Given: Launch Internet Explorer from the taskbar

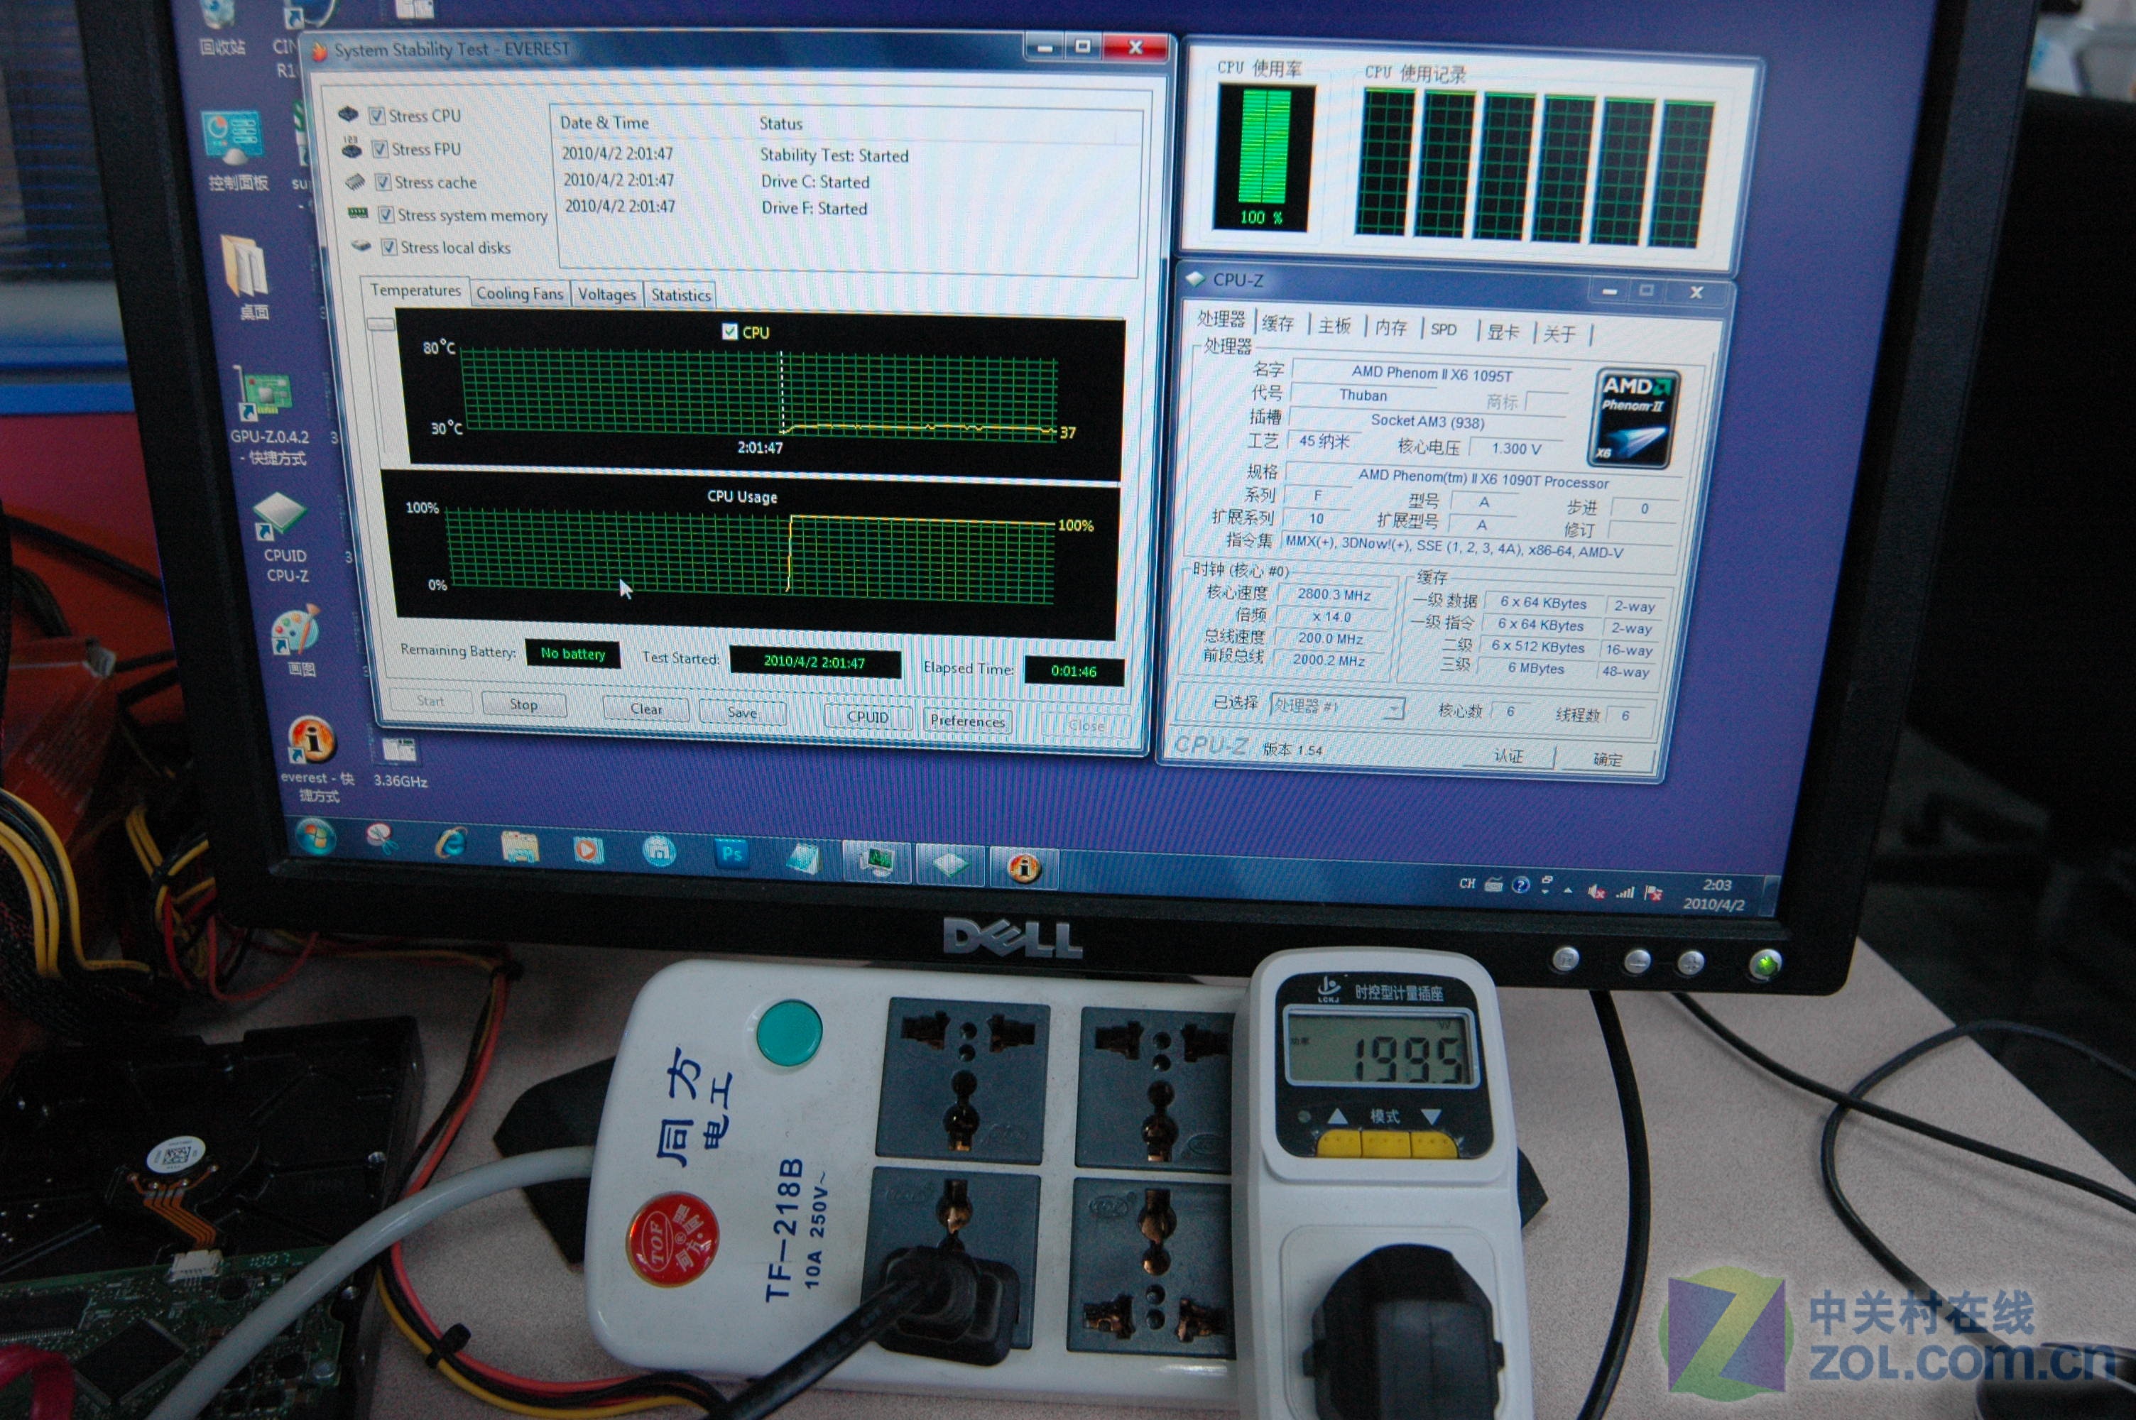Looking at the screenshot, I should tap(450, 844).
